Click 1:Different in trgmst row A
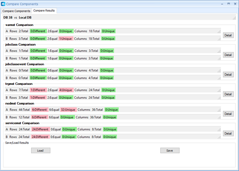This screenshot has width=239, height=171. (x=38, y=90)
